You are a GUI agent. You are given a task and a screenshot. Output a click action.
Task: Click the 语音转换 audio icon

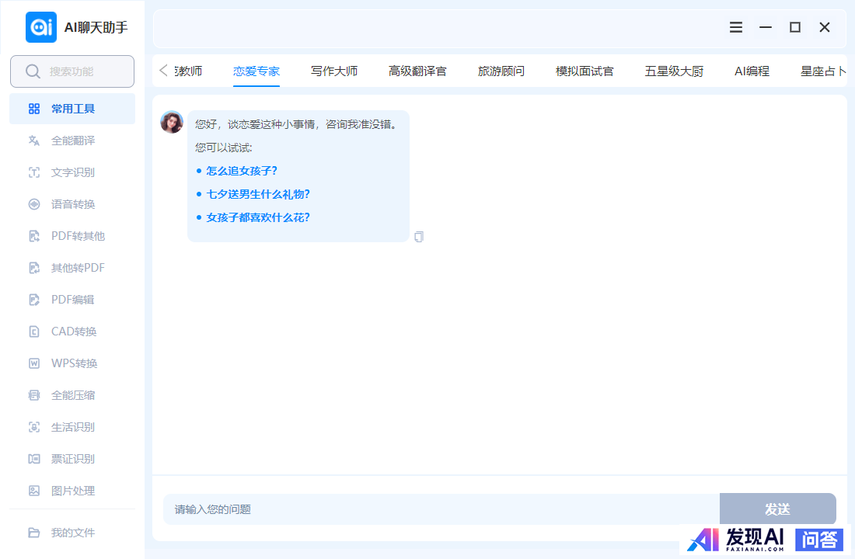click(33, 204)
